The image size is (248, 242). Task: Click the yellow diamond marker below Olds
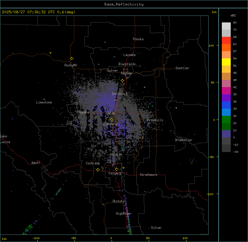coord(112,120)
